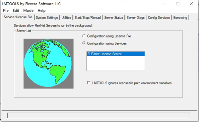
Task: Open the Server Status tab
Action: (x=113, y=18)
